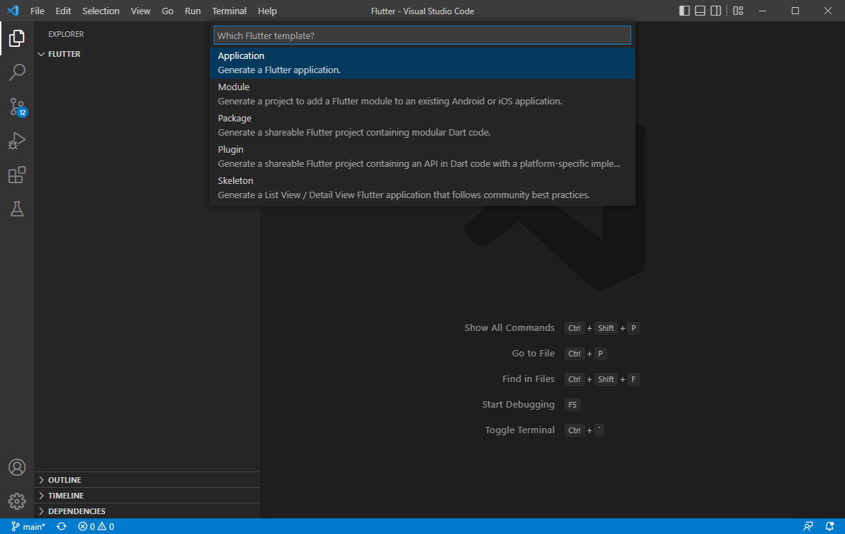
Task: Select the Skeleton template
Action: (422, 188)
